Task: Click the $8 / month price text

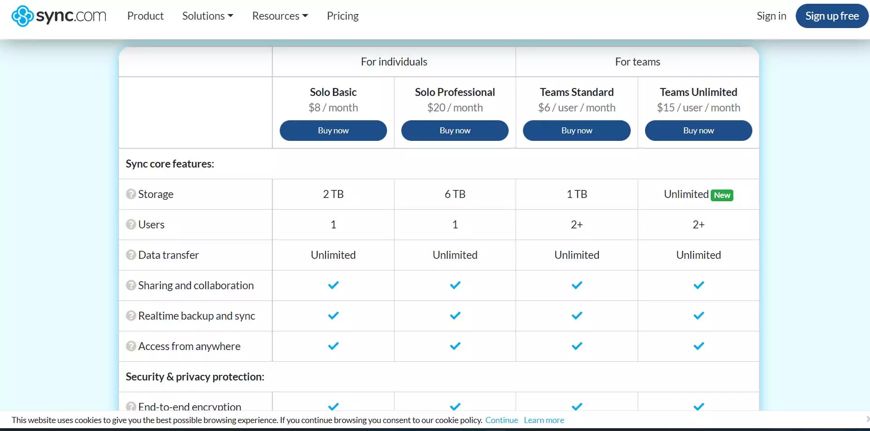Action: click(x=333, y=108)
